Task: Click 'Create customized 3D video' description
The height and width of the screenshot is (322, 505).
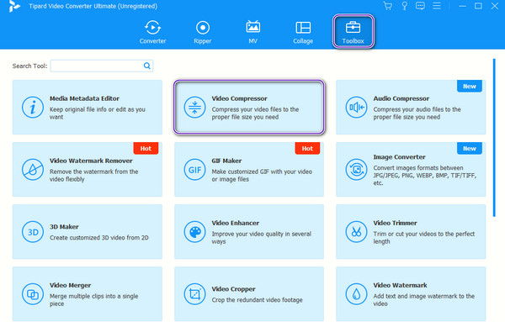Action: [98, 238]
